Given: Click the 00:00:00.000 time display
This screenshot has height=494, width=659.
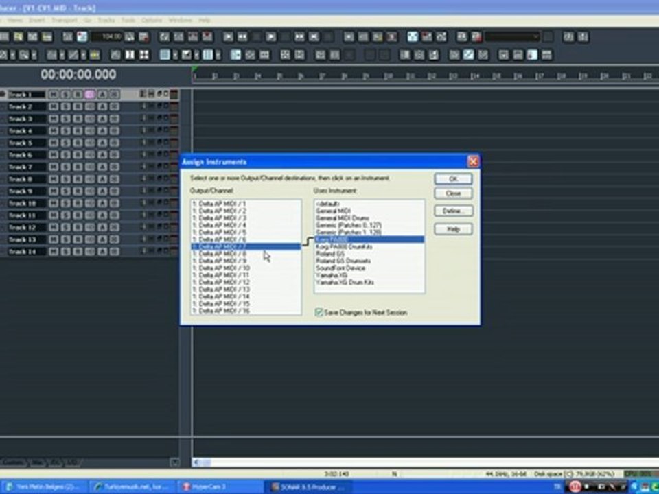Looking at the screenshot, I should click(x=78, y=75).
